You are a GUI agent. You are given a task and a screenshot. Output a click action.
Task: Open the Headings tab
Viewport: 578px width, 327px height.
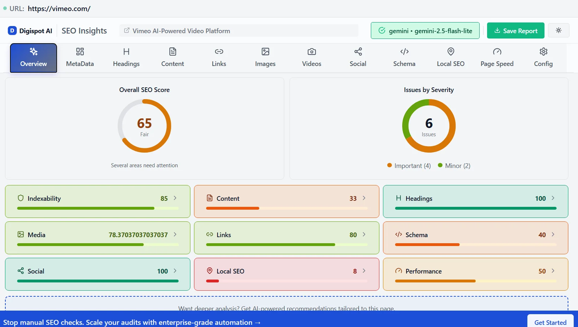pos(126,57)
